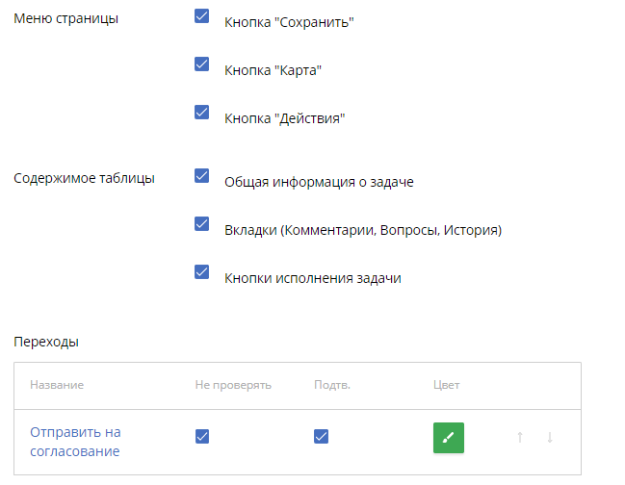Click the Название column header
This screenshot has height=485, width=625.
pos(57,385)
